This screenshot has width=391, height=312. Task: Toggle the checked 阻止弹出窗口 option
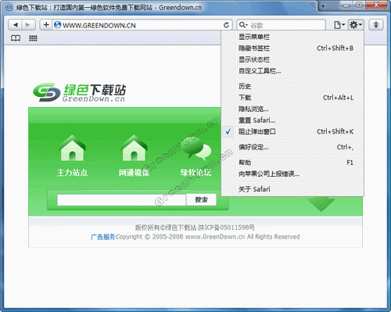coord(292,131)
